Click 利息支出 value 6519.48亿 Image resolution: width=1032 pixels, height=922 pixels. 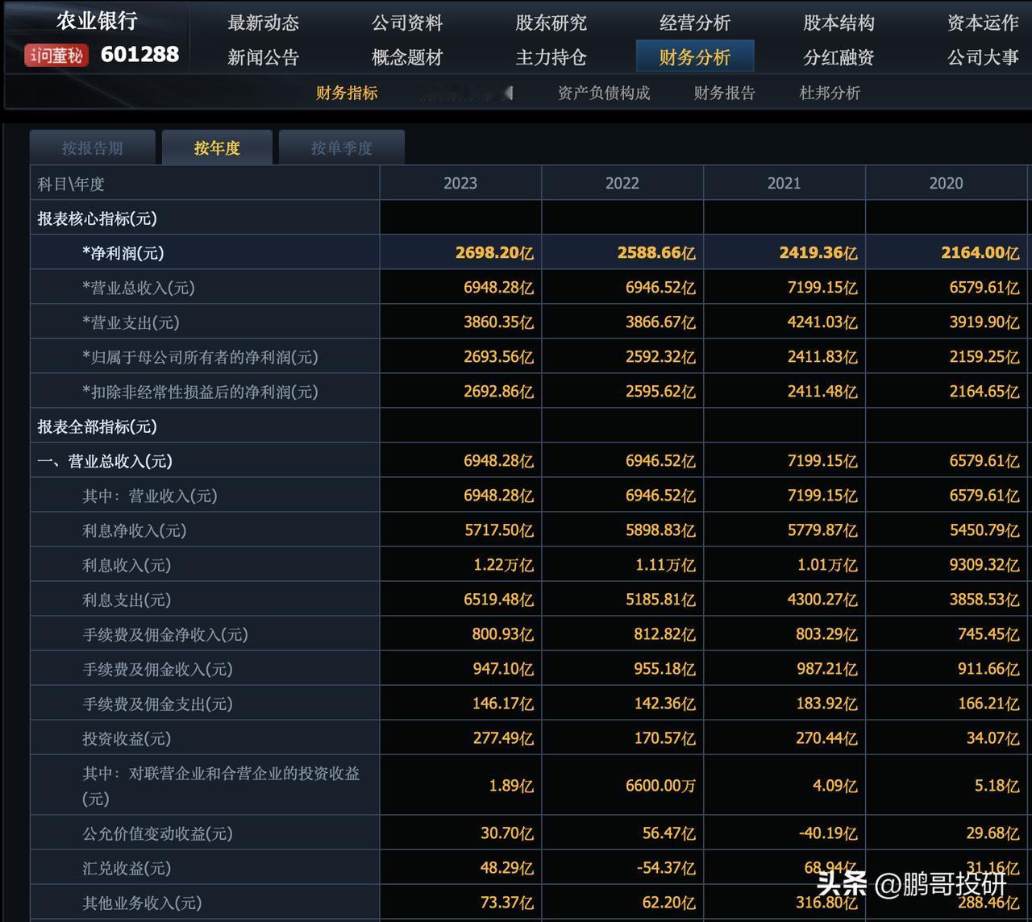(x=498, y=599)
